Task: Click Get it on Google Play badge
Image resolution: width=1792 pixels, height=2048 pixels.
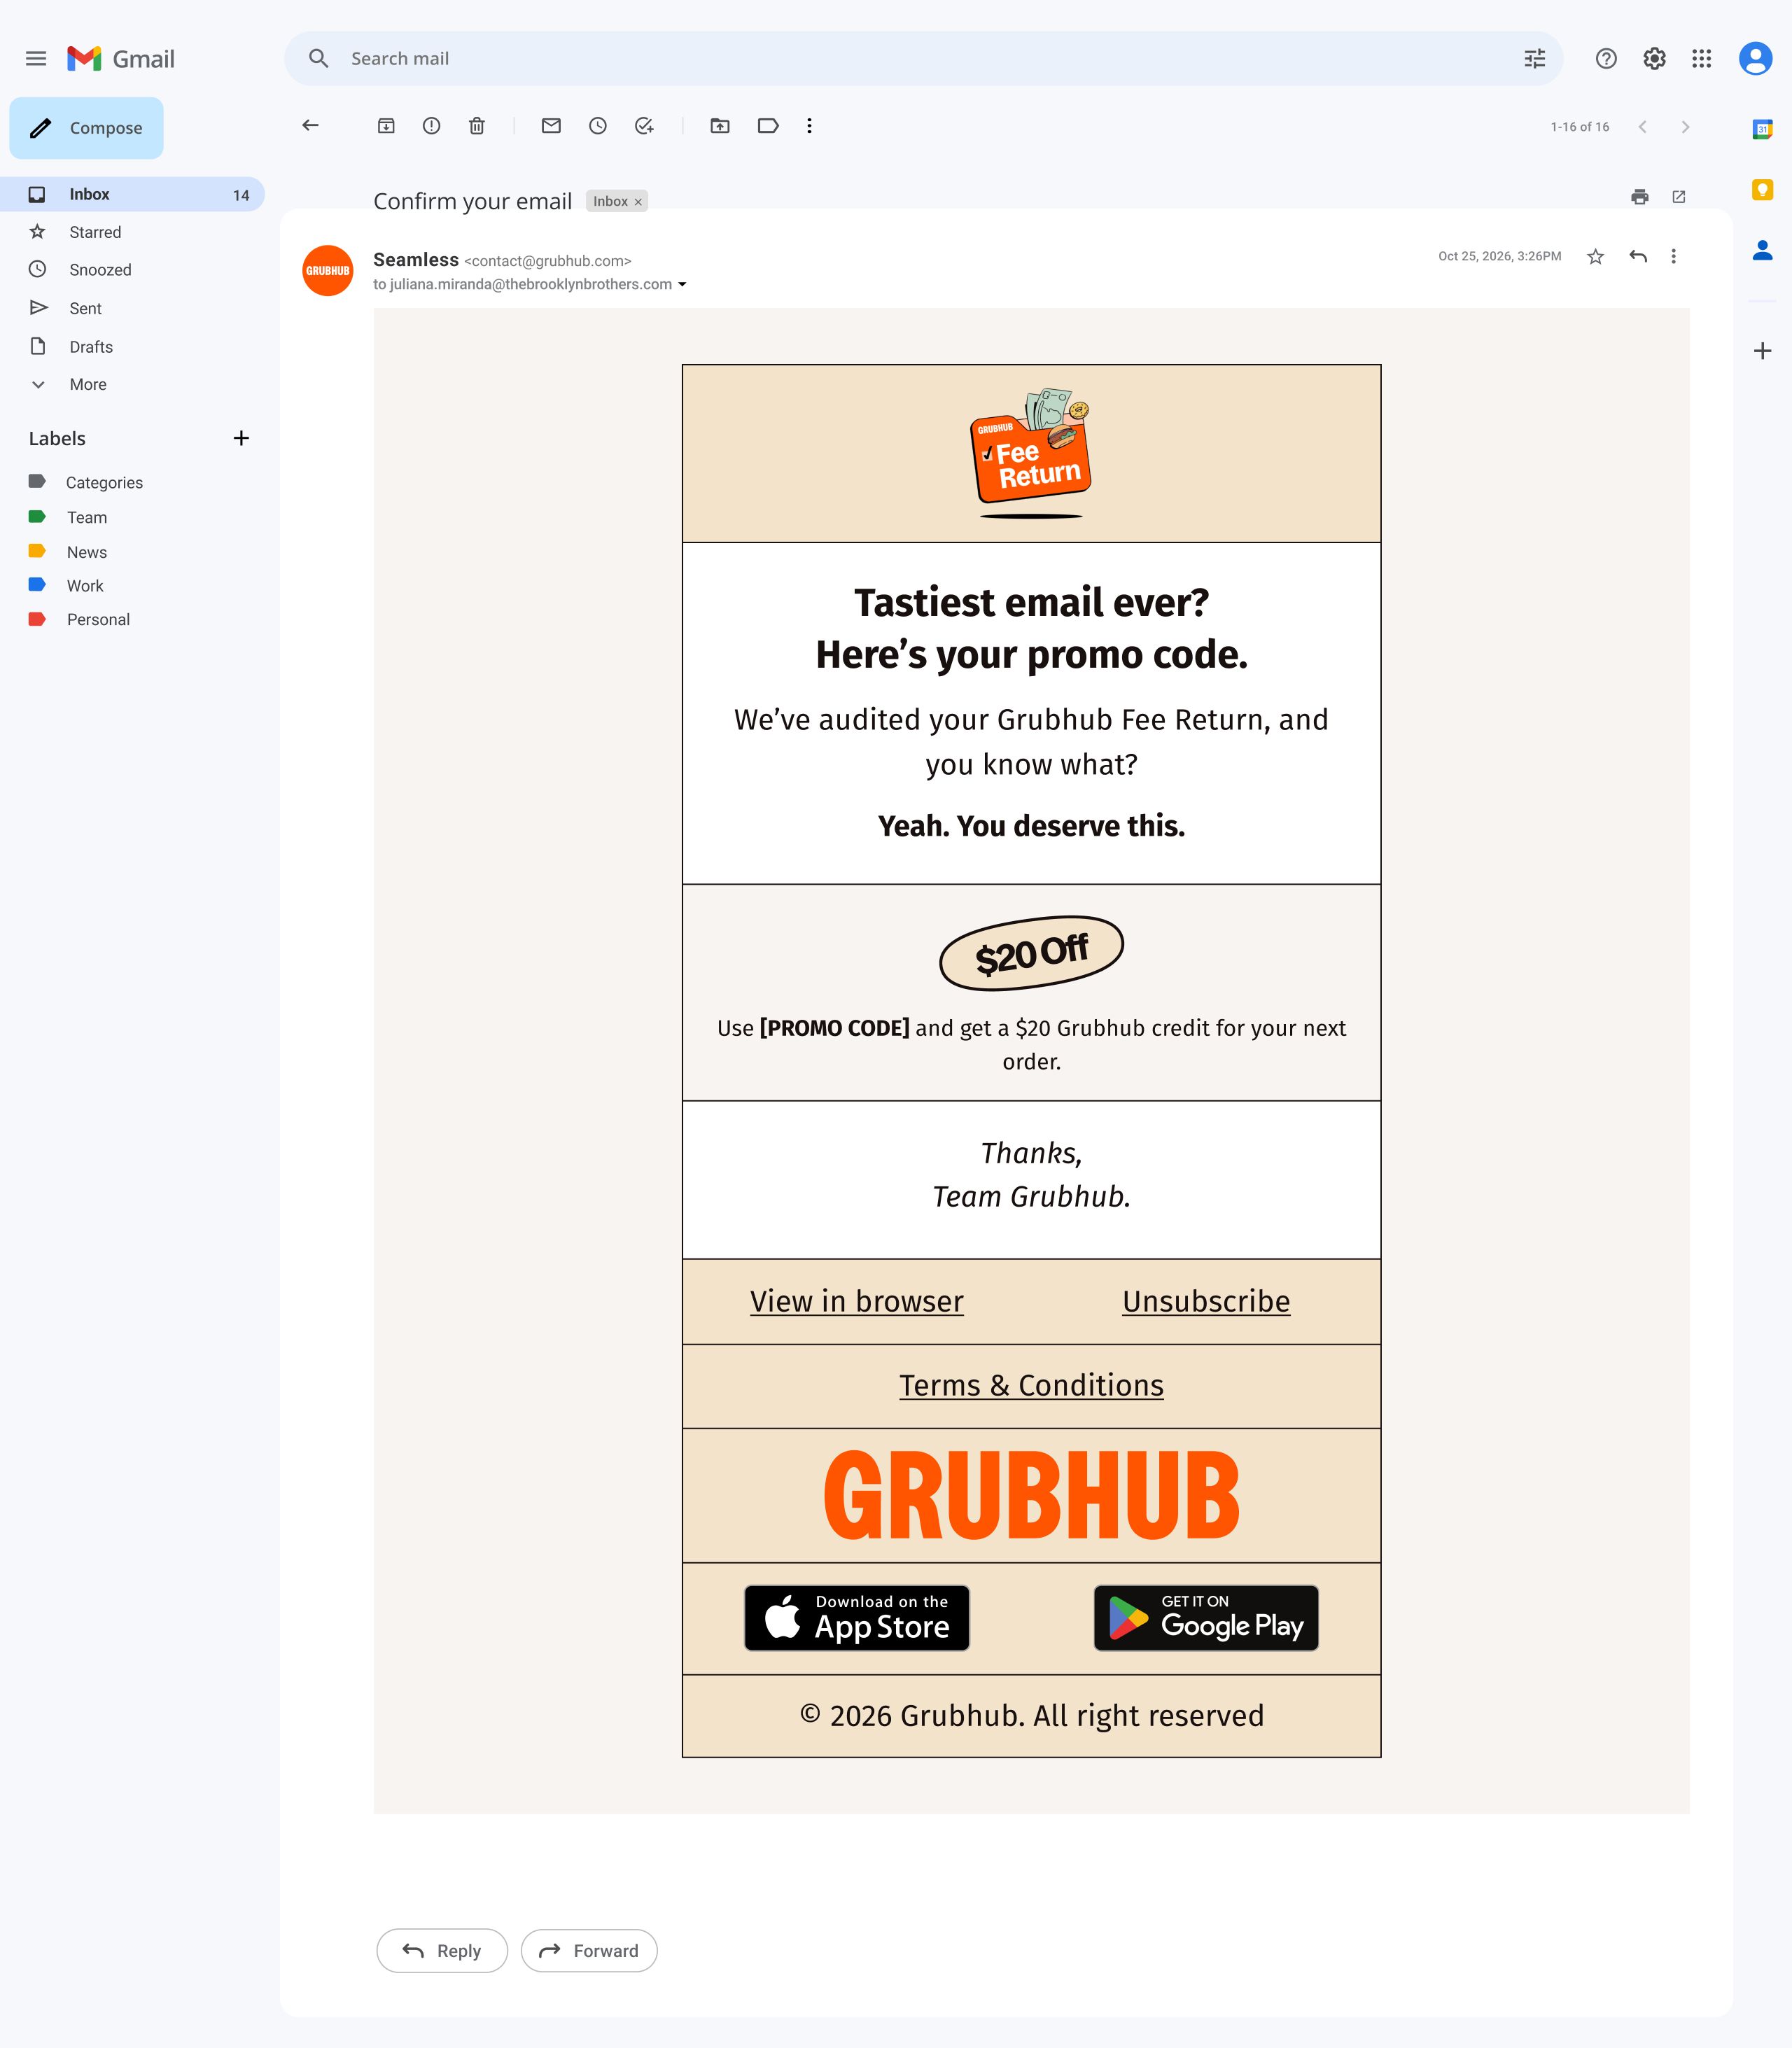Action: click(1206, 1618)
